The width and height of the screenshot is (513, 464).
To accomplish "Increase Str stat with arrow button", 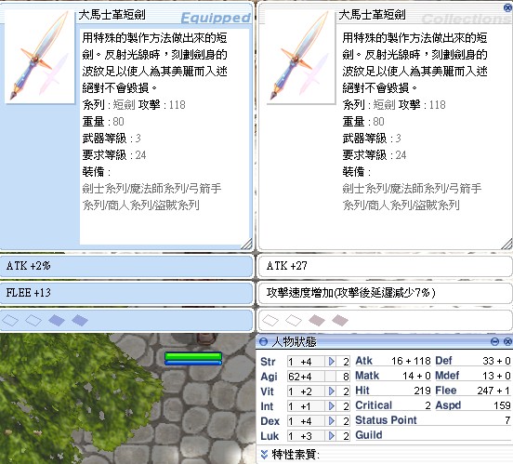I will click(331, 362).
